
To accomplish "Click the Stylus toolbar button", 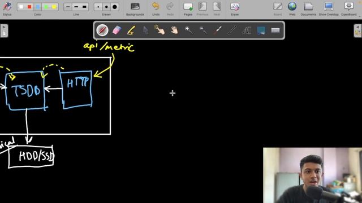I will (x=7, y=9).
